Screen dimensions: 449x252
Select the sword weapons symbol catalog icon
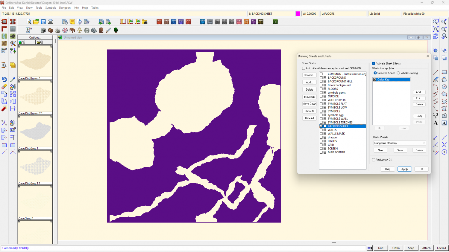(x=108, y=30)
